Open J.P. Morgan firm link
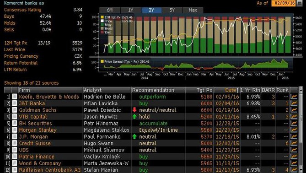 pyautogui.click(x=33, y=136)
